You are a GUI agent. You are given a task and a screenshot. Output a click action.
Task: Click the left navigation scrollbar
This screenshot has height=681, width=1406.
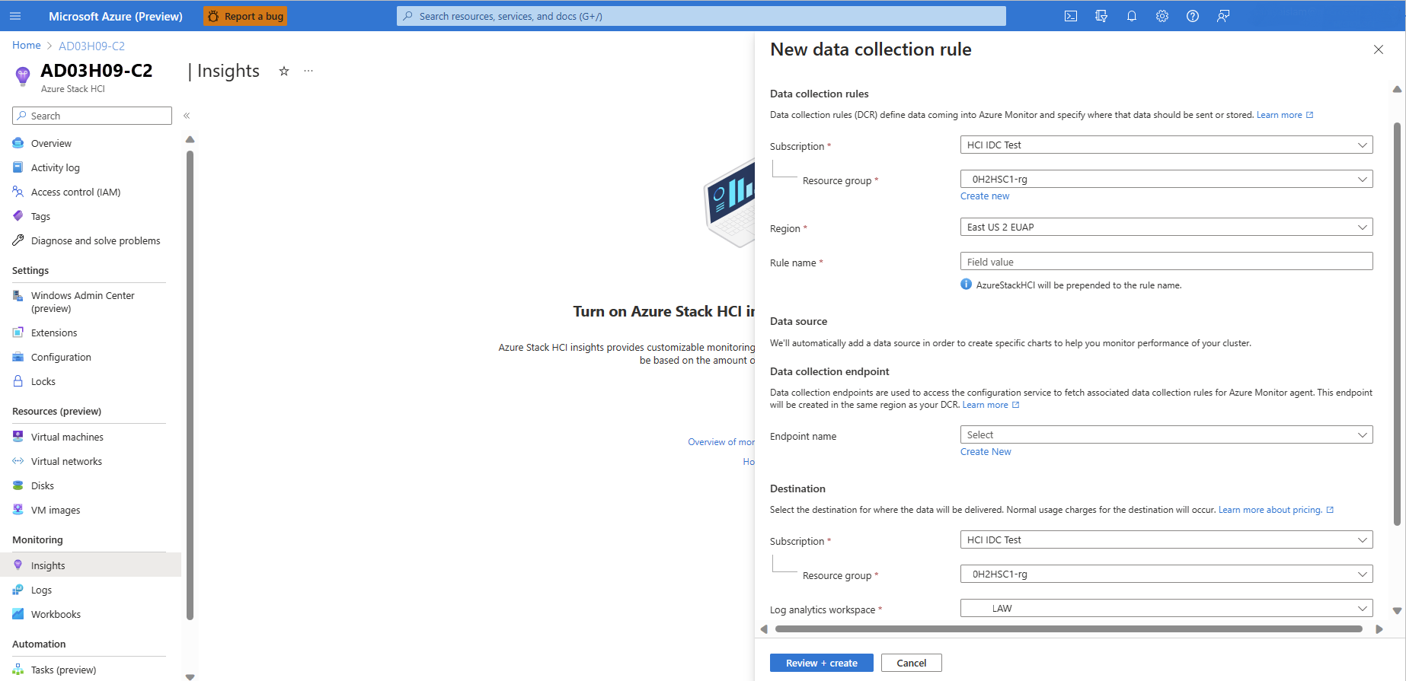point(190,385)
